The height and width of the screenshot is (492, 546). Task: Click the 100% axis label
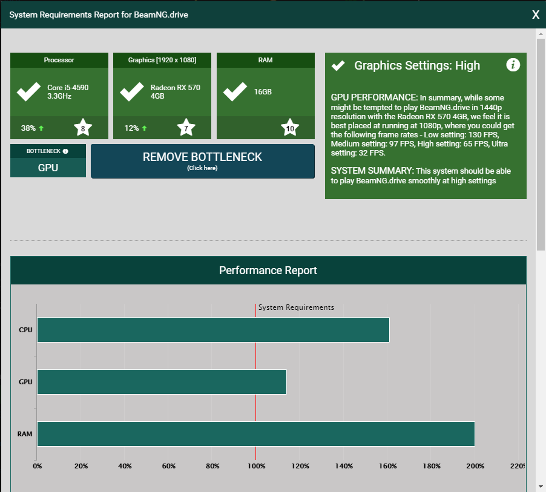click(256, 466)
